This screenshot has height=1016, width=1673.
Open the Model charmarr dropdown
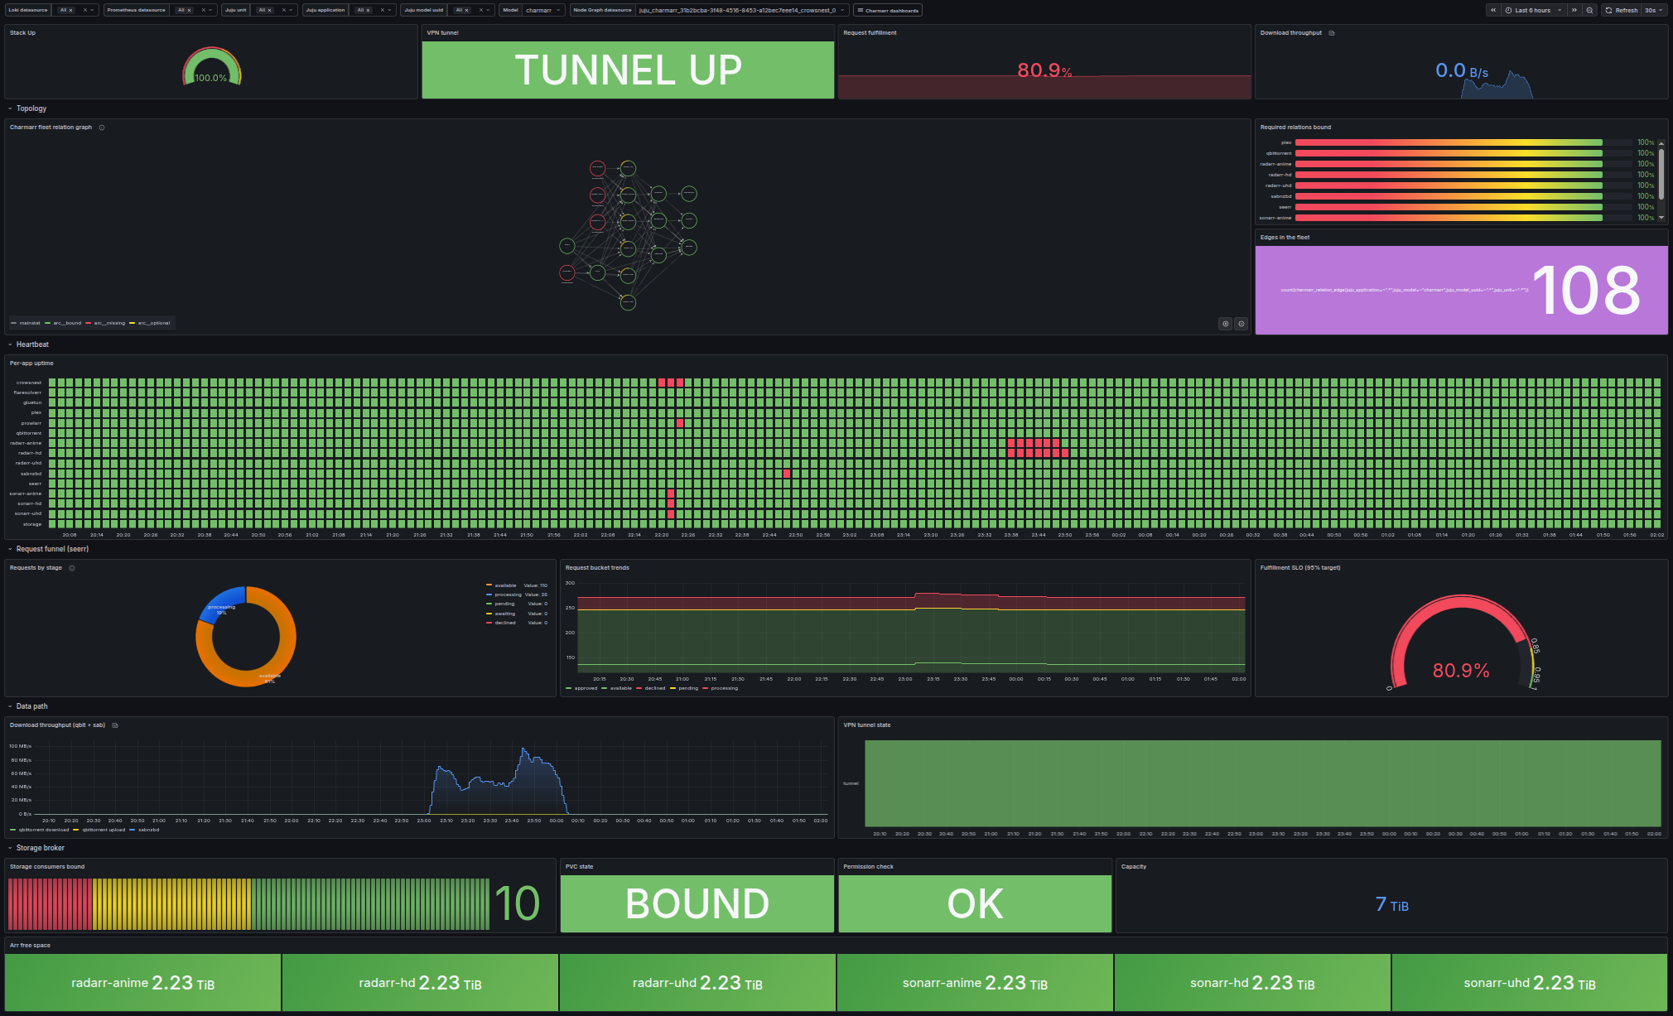click(x=543, y=10)
